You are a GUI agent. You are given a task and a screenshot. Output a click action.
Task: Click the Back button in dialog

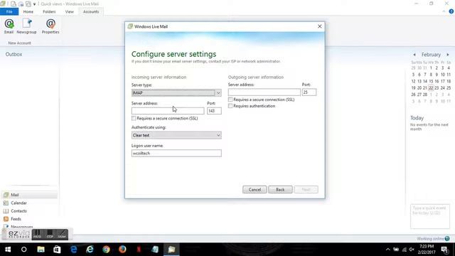[x=280, y=190]
